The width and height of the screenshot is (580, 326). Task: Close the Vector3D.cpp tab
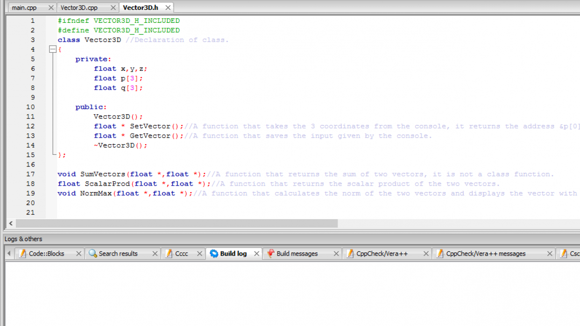113,7
